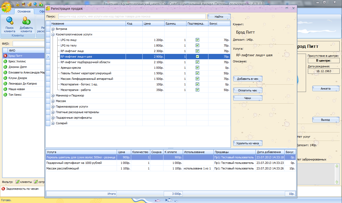Click the leaf scroll-up arrow icon
342x203 pixels.
tap(336, 166)
